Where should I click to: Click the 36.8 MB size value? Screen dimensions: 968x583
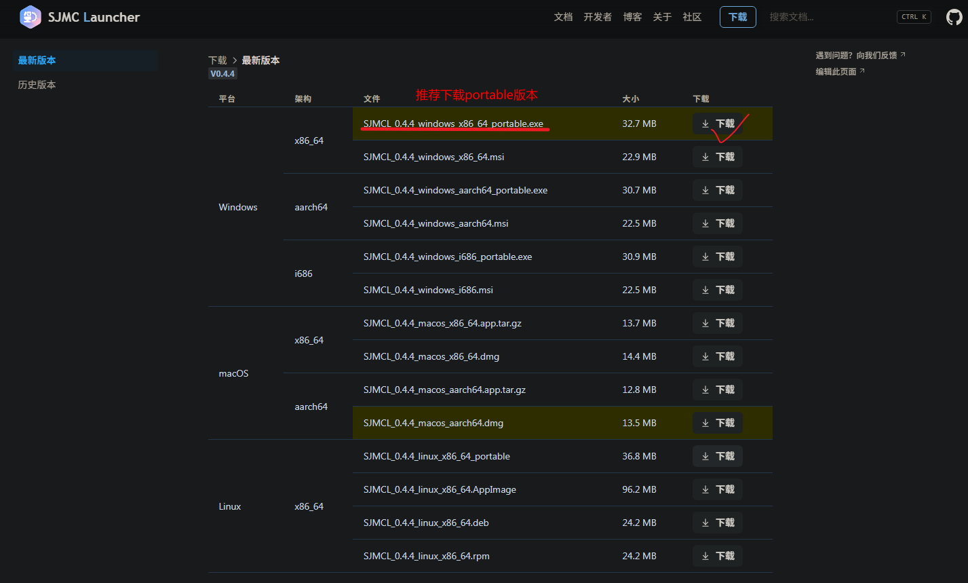[639, 456]
